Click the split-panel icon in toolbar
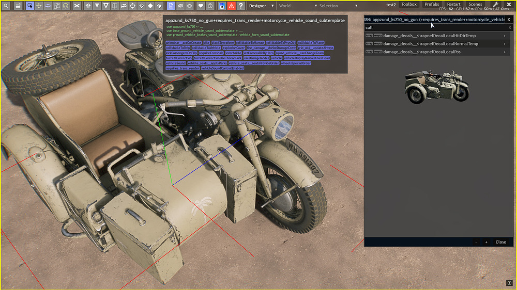 [115, 6]
